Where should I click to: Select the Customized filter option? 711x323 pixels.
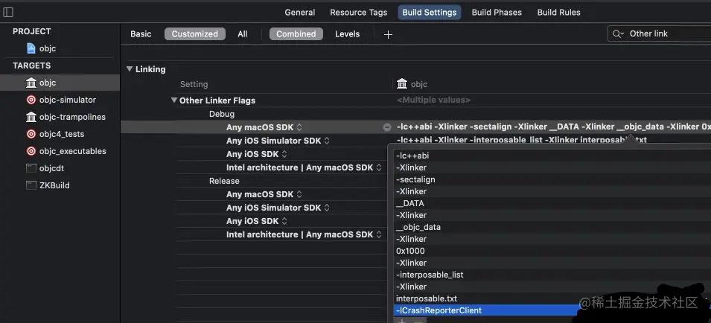pyautogui.click(x=194, y=34)
